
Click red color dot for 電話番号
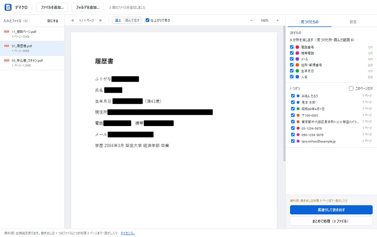pos(297,47)
